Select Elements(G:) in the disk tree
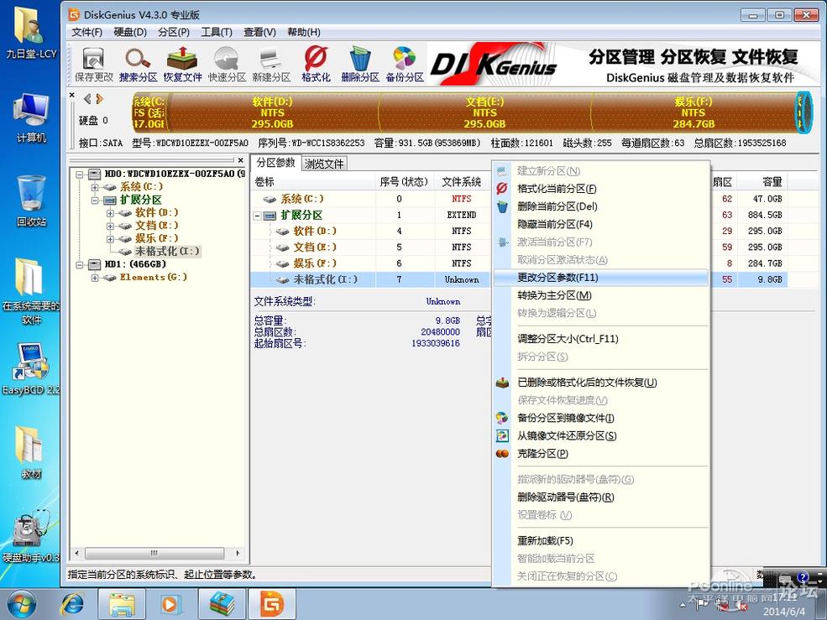827x620 pixels. coord(153,278)
